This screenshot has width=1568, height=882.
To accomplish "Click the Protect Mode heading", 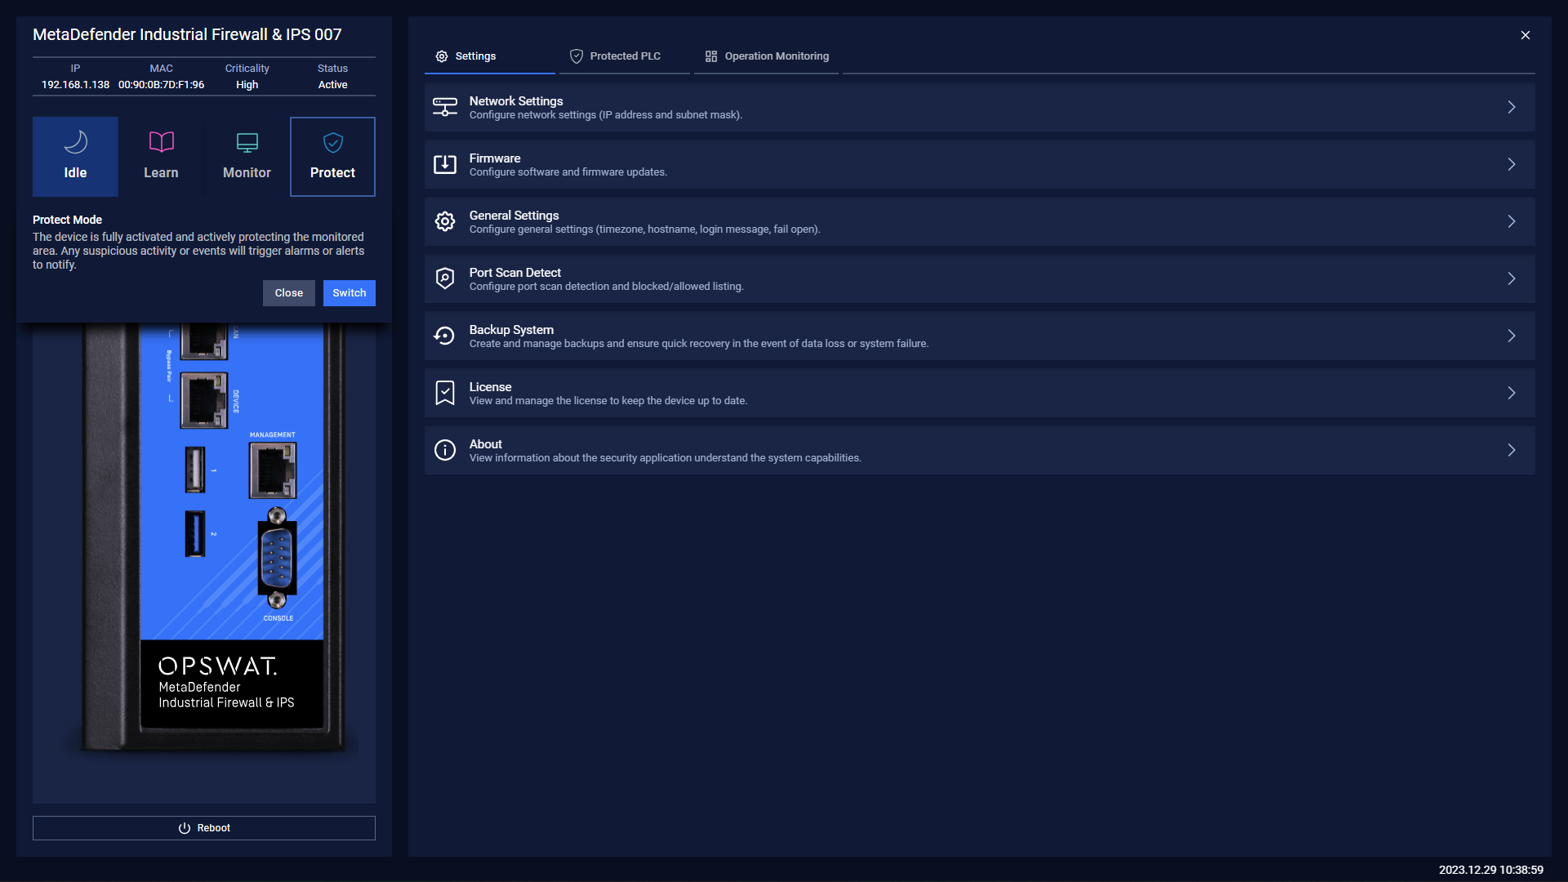I will [67, 220].
